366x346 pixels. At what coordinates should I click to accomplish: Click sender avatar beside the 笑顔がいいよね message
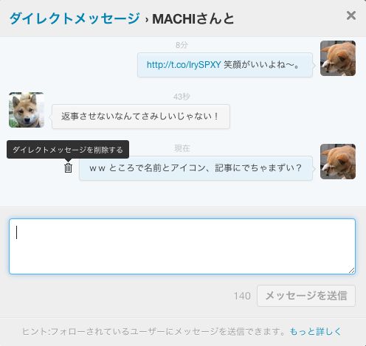pyautogui.click(x=338, y=58)
